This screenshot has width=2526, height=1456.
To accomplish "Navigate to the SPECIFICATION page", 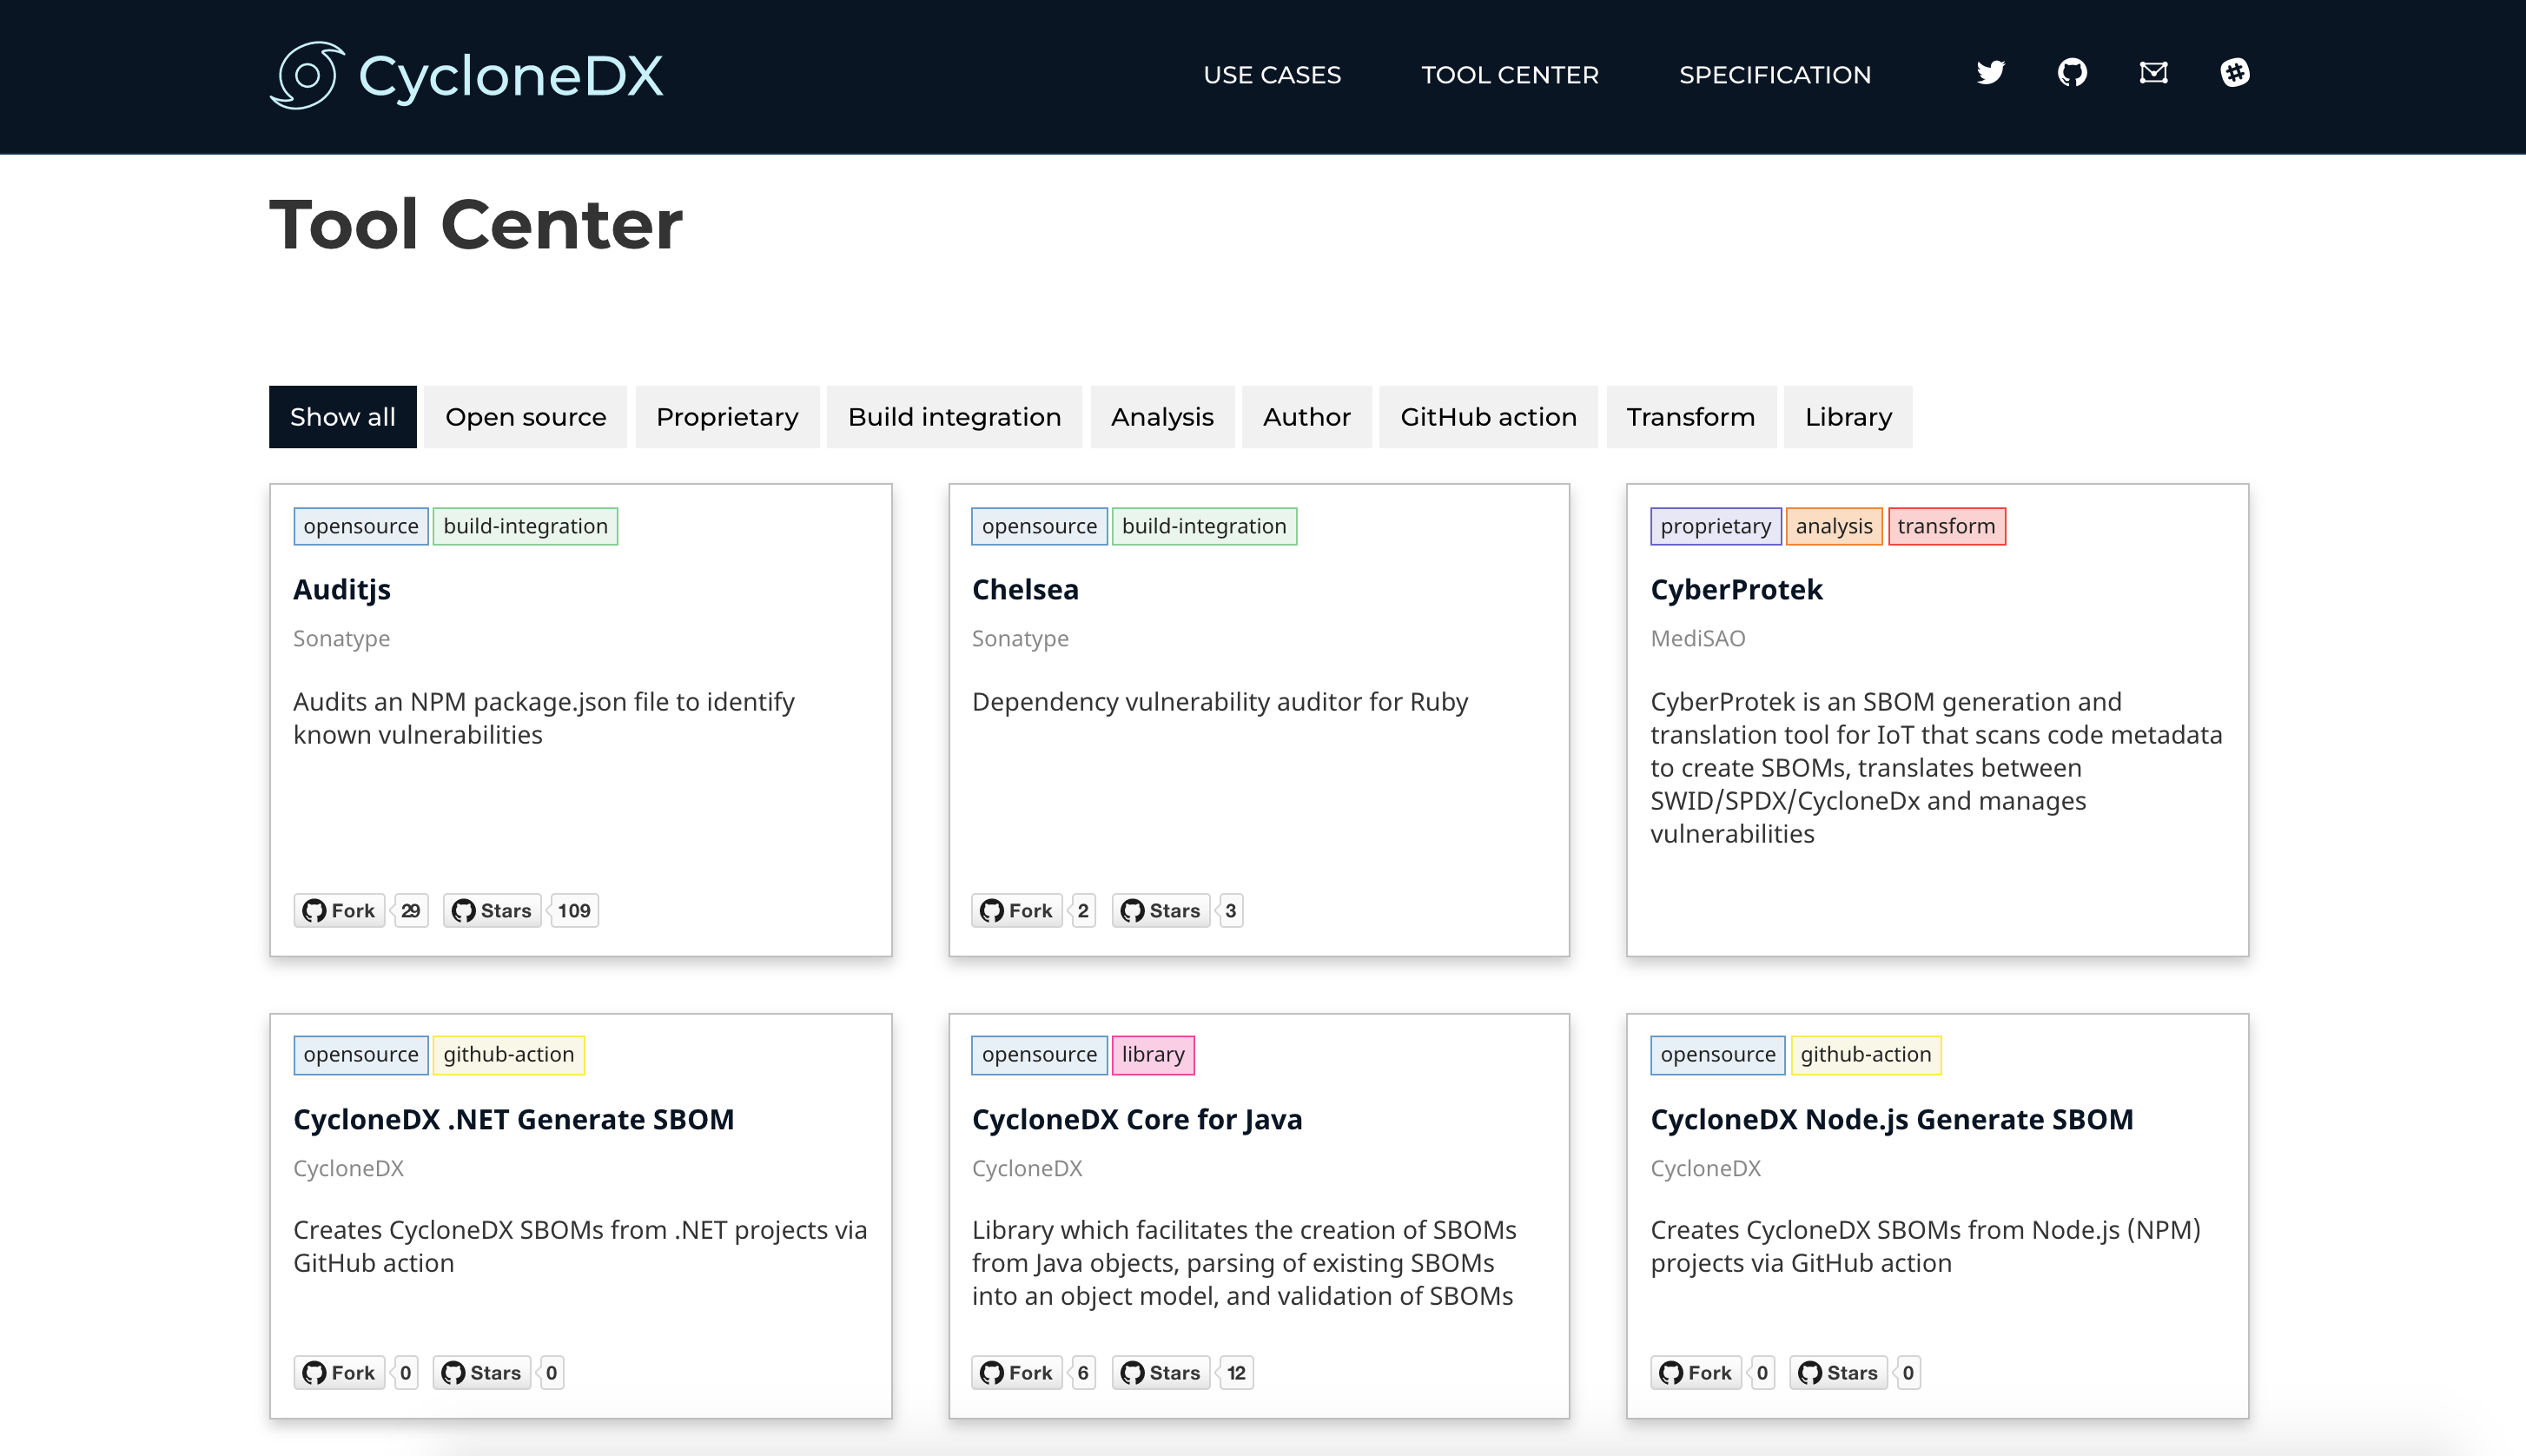I will 1775,75.
